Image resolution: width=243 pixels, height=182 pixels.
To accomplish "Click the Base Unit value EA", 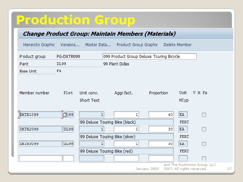I will click(x=59, y=71).
